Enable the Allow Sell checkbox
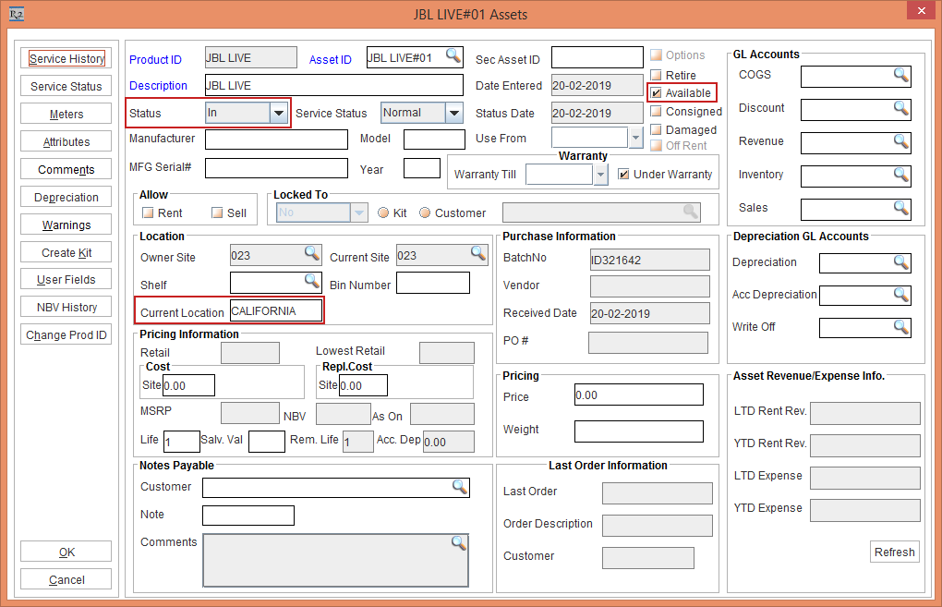 click(x=217, y=212)
